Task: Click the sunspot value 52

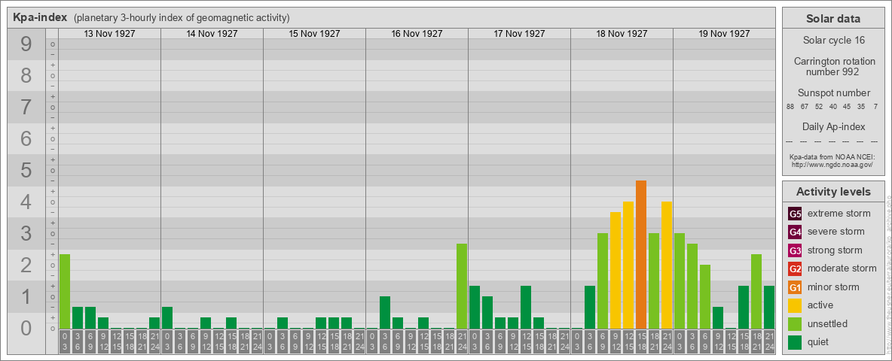Action: [x=819, y=107]
